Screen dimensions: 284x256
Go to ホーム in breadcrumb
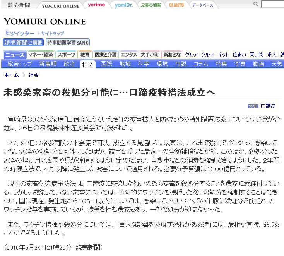[11, 75]
